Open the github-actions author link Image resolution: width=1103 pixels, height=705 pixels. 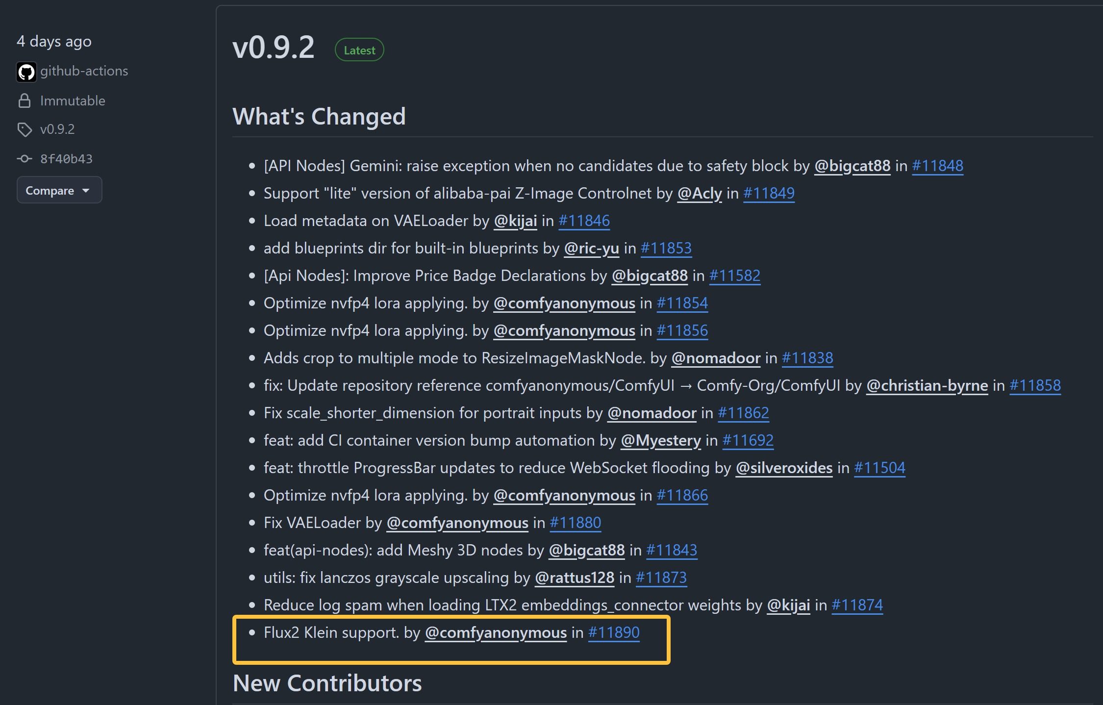84,71
